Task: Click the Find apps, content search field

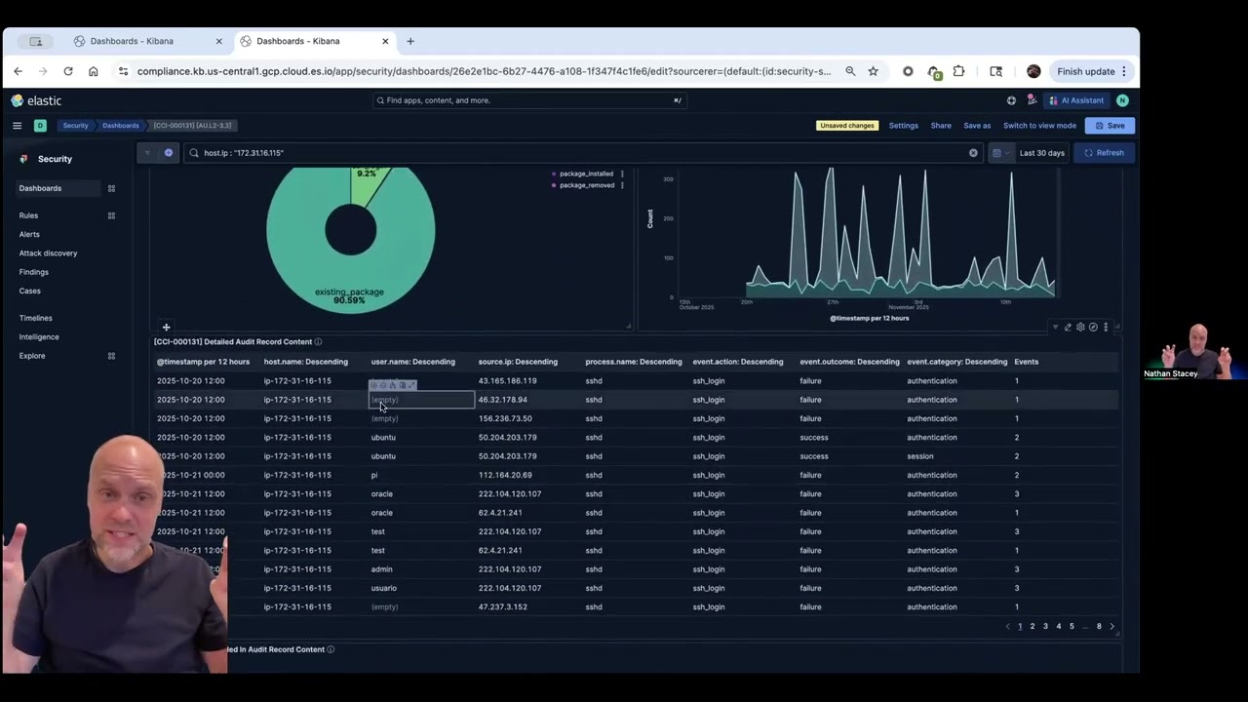Action: (x=529, y=100)
